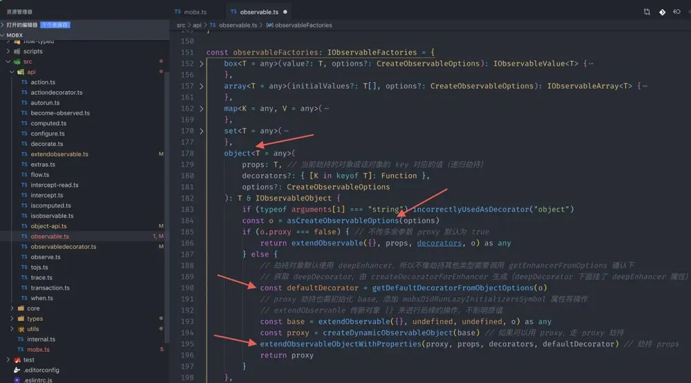Collapse the src folder chevron

[x=8, y=62]
